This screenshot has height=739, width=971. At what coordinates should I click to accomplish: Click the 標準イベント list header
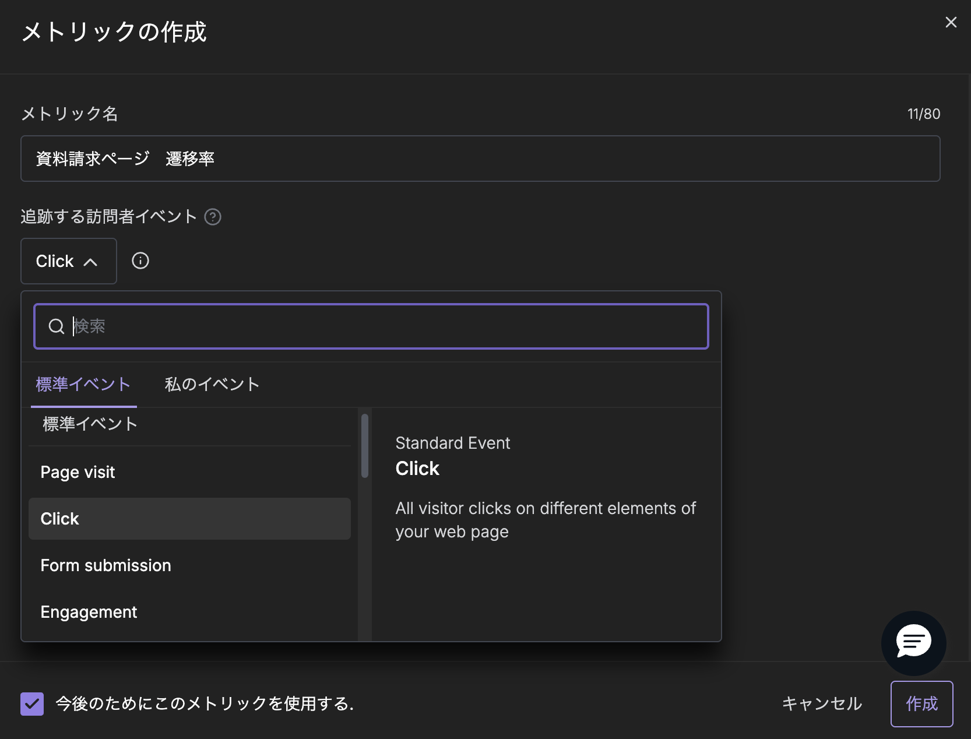[89, 424]
